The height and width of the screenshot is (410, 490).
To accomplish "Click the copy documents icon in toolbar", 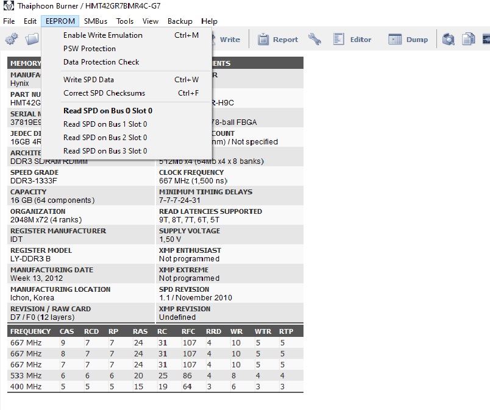I will 469,40.
